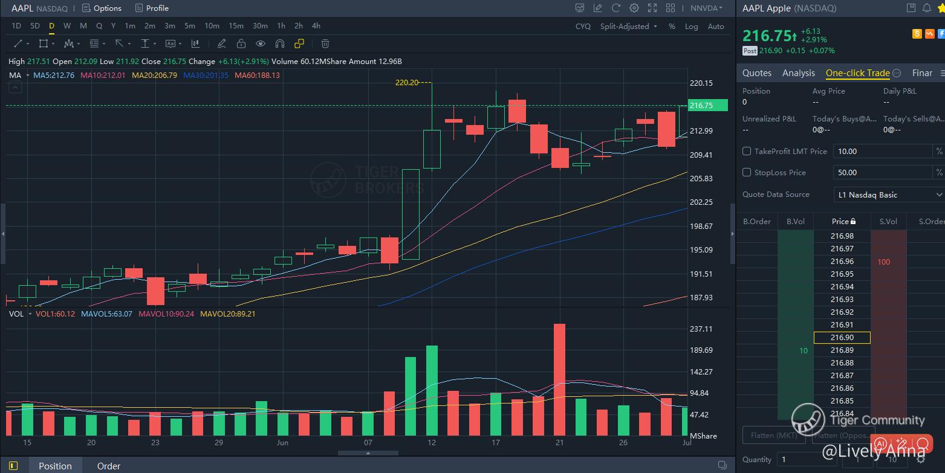
Task: Collapse the MA indicator panel chevron
Action: (15, 88)
